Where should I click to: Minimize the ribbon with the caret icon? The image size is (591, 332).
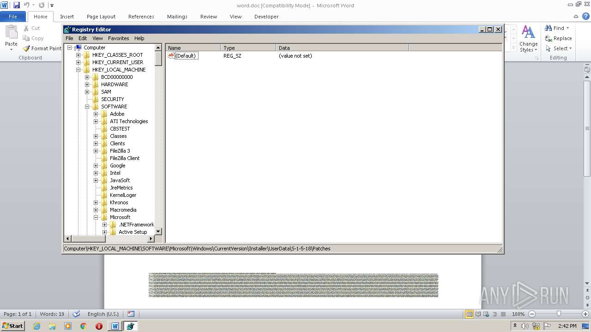point(577,16)
